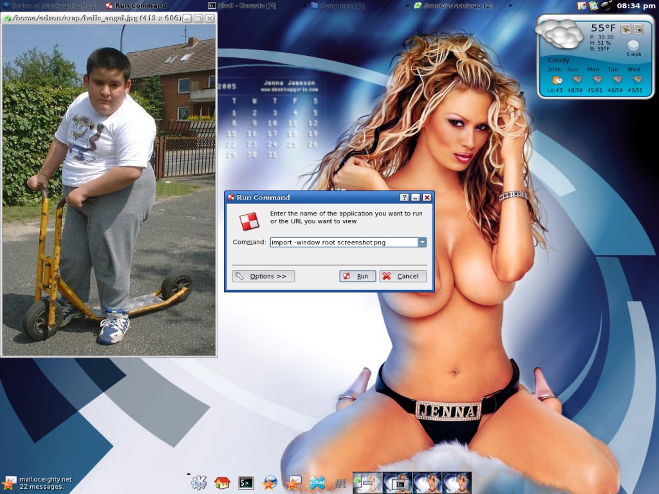Launch the xchat IRC client

[x=317, y=482]
